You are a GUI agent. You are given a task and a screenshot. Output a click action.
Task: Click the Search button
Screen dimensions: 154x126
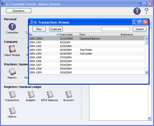click(140, 29)
